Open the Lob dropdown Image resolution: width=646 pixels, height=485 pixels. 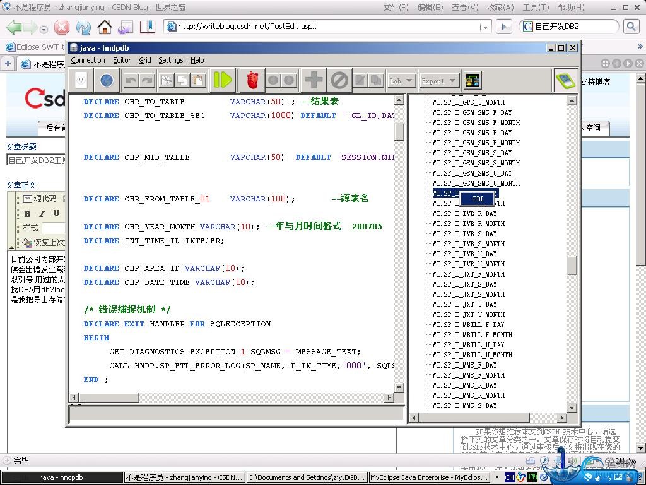point(401,81)
